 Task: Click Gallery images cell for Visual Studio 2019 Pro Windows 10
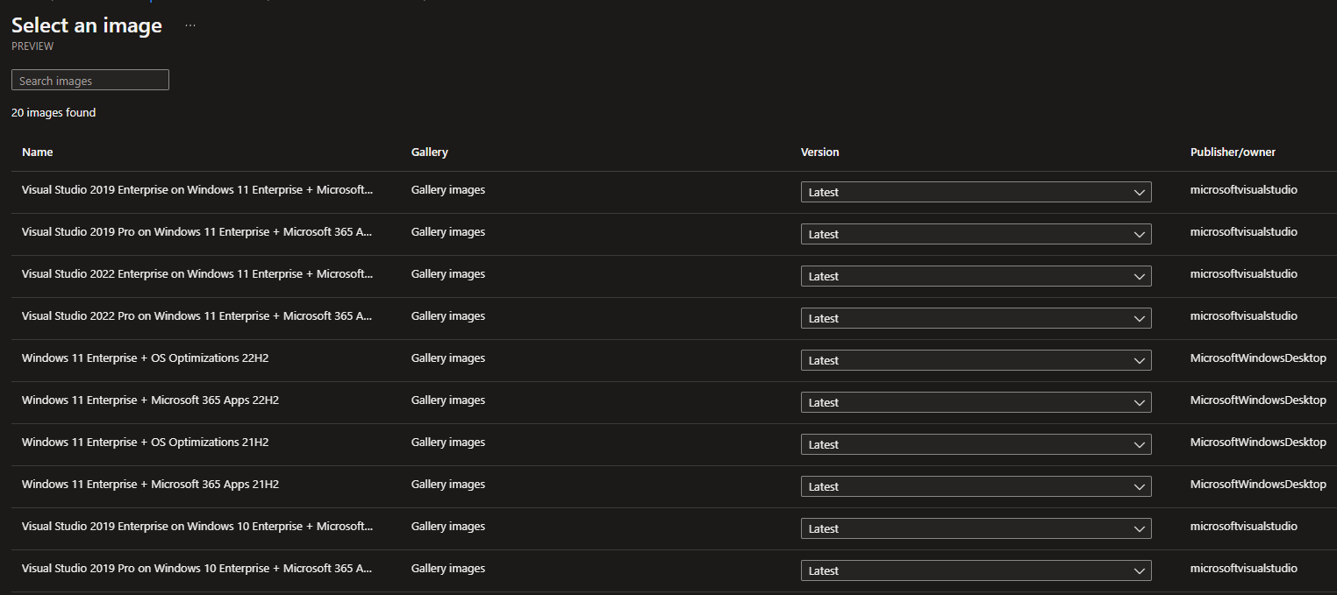pyautogui.click(x=448, y=568)
